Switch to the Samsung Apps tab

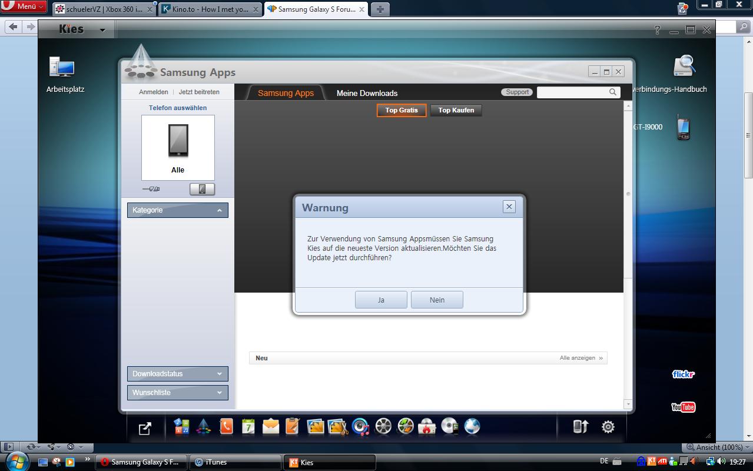(x=286, y=93)
